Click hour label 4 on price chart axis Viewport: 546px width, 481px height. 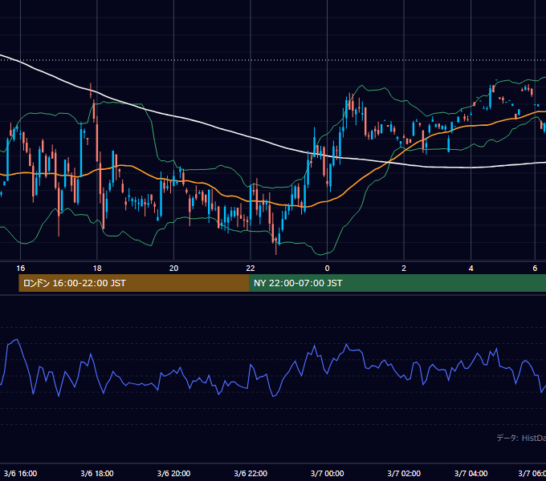tap(471, 269)
